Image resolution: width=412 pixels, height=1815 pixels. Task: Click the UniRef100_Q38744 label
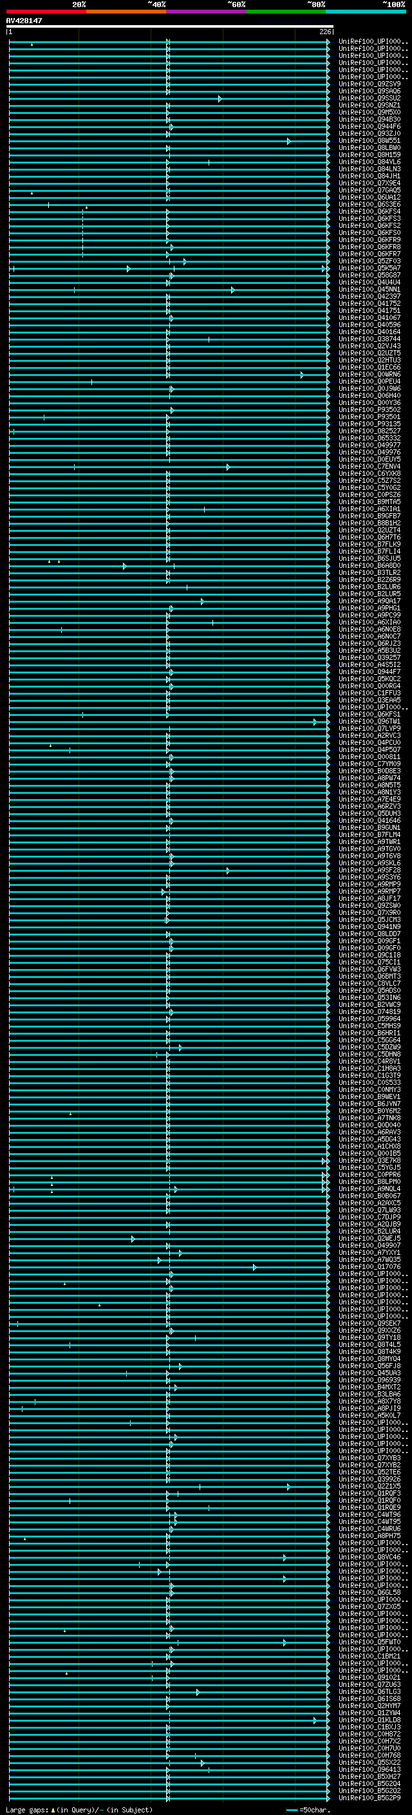tap(370, 339)
